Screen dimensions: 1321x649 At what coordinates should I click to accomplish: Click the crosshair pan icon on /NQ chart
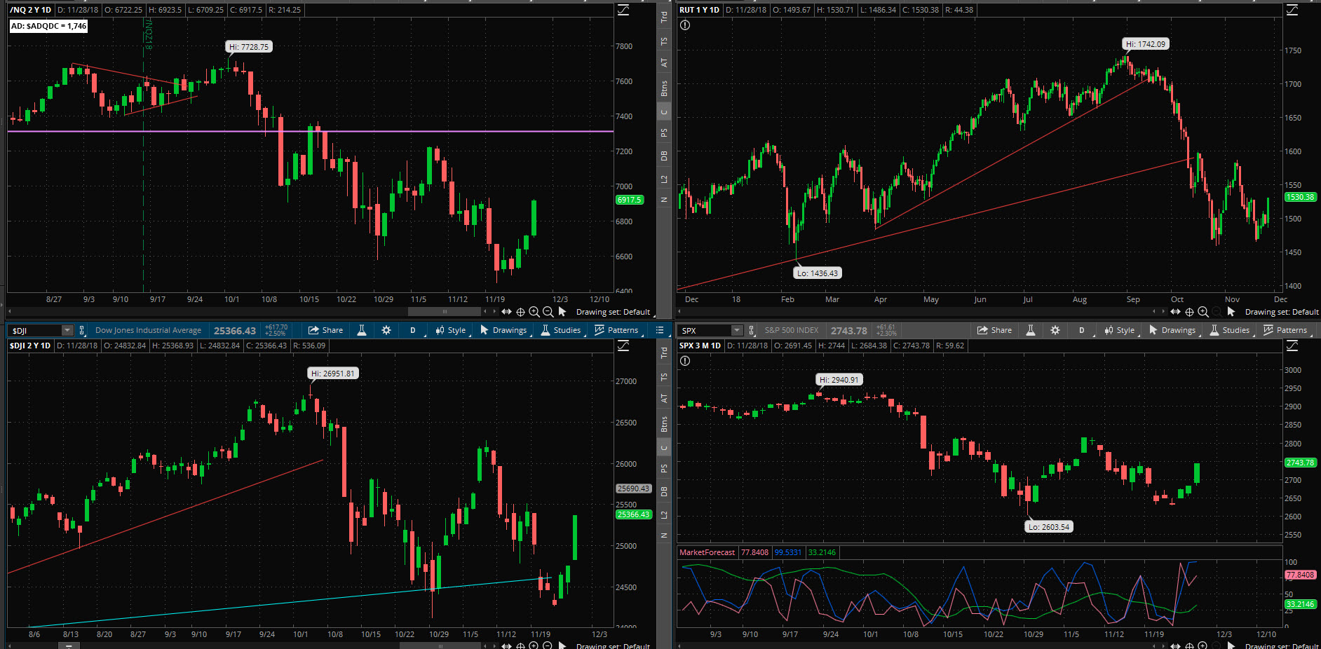[x=520, y=312]
